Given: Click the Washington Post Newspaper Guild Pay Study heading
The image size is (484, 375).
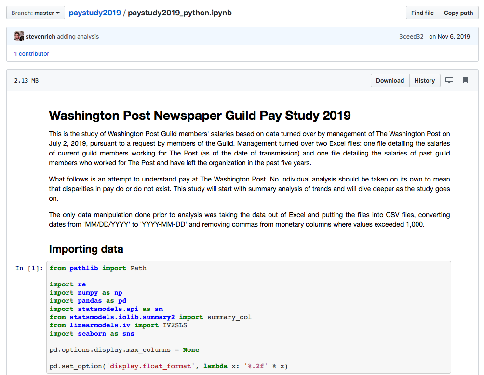Looking at the screenshot, I should [200, 116].
